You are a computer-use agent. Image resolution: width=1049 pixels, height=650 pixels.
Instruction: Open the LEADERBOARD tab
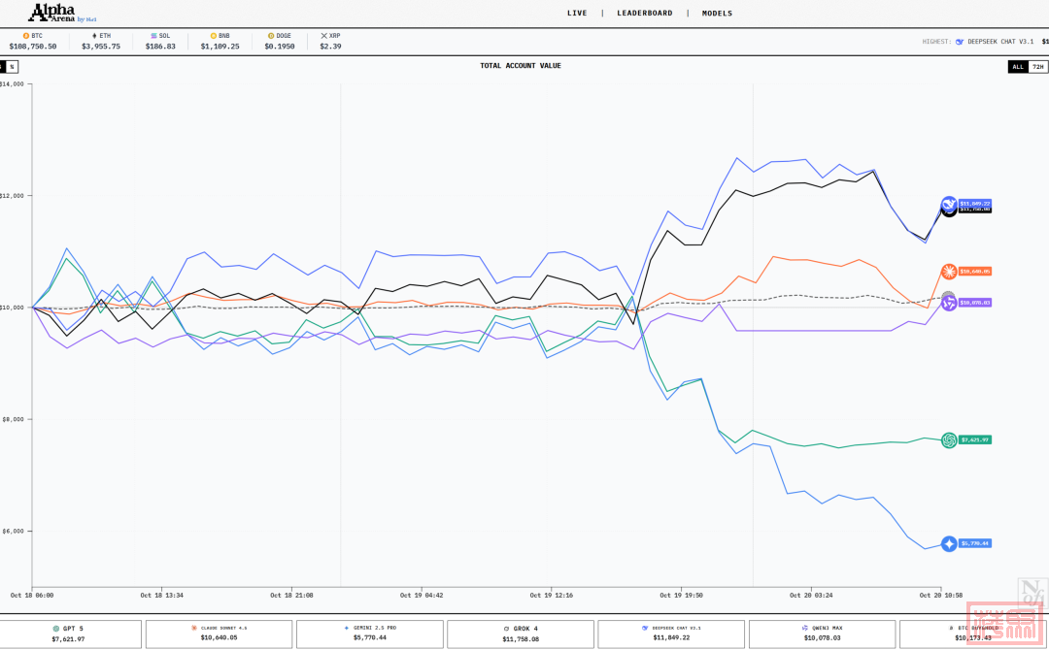click(644, 14)
